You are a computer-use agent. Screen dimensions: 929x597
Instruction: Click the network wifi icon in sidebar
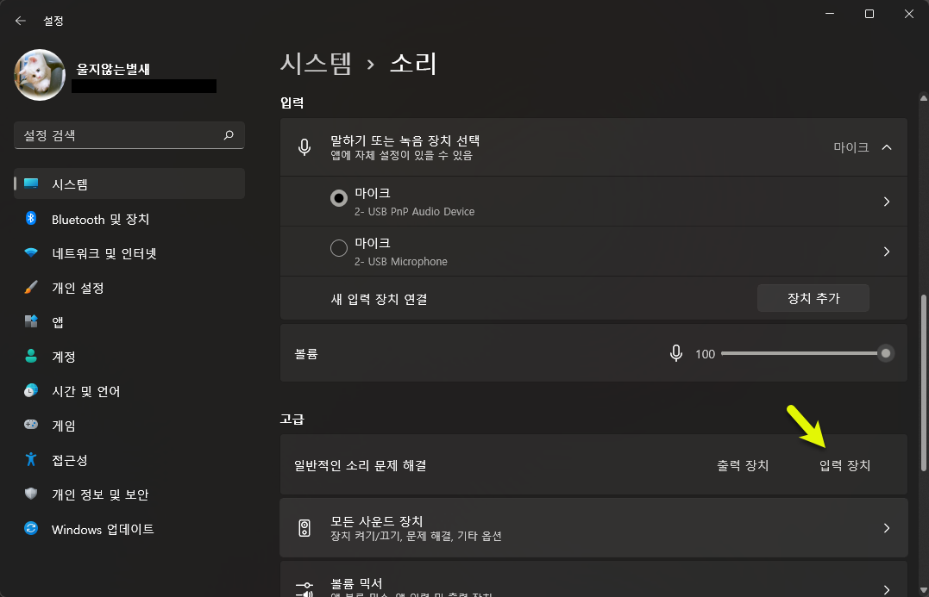31,252
